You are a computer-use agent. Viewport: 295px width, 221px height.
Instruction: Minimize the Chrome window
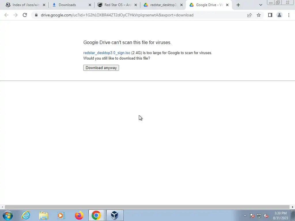click(x=271, y=2)
